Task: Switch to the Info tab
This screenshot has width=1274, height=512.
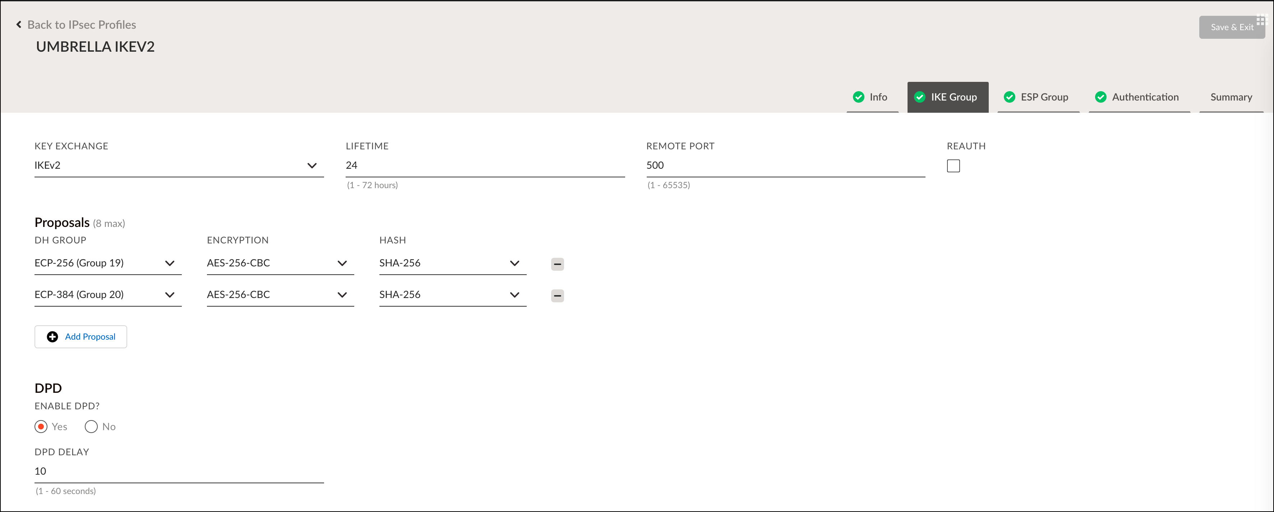Action: (872, 97)
